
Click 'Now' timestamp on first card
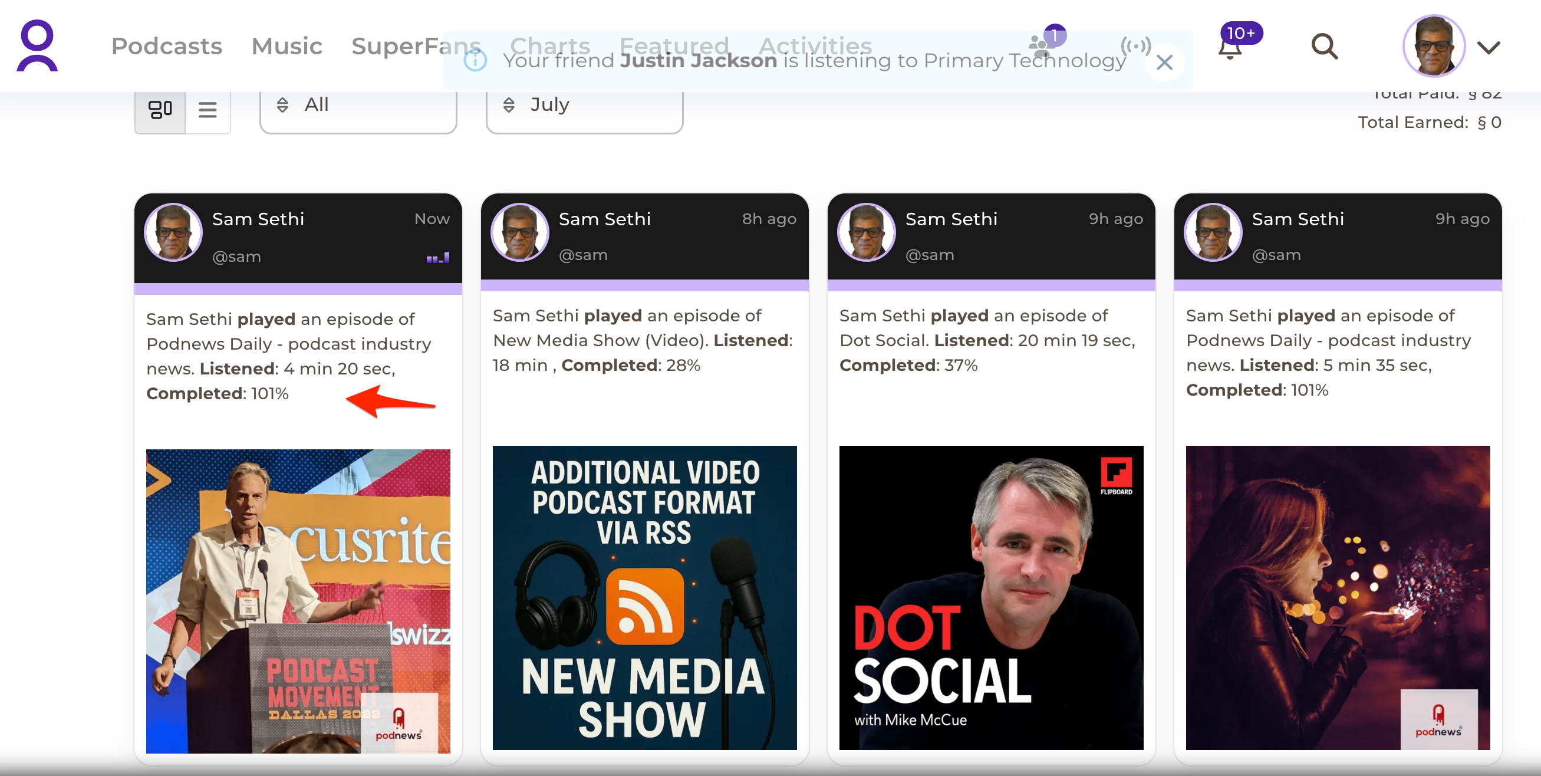pyautogui.click(x=432, y=219)
